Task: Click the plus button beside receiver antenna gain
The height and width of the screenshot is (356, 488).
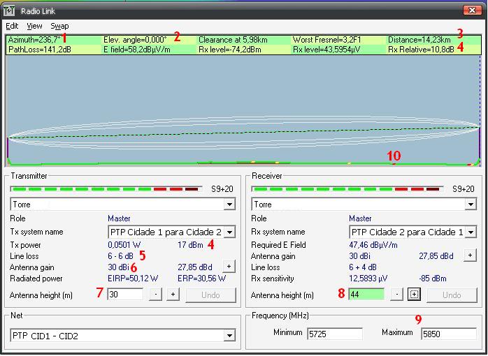Action: [470, 255]
